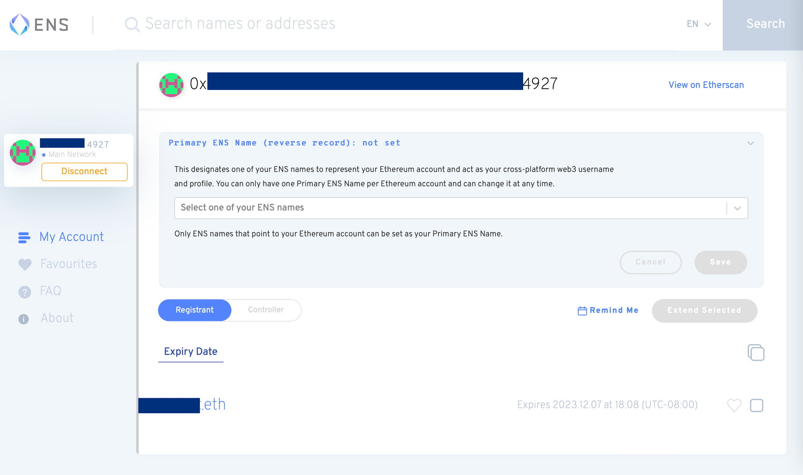
Task: Click the Disconnect button
Action: pyautogui.click(x=84, y=171)
